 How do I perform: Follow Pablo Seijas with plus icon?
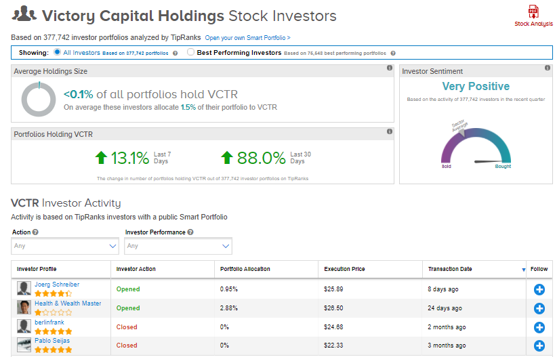539,345
